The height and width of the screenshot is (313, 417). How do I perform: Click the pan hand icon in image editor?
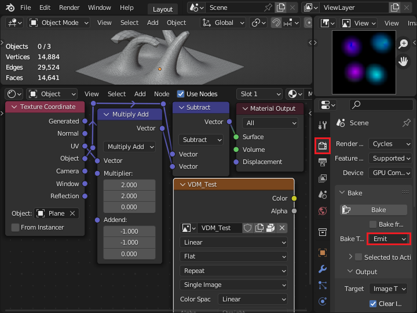click(403, 61)
